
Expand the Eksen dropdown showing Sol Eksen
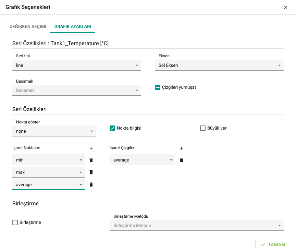point(219,65)
